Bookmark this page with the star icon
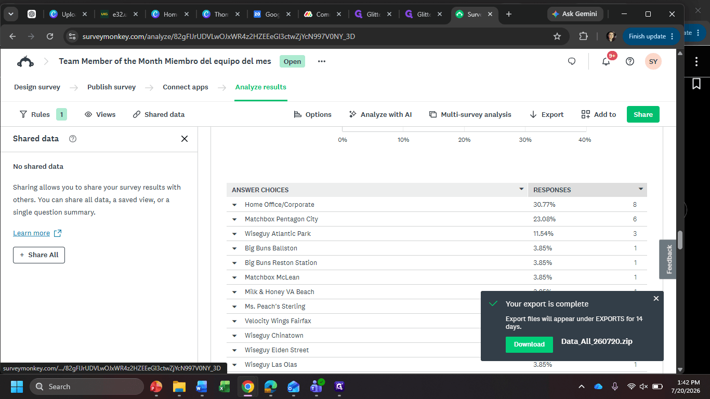 (557, 36)
